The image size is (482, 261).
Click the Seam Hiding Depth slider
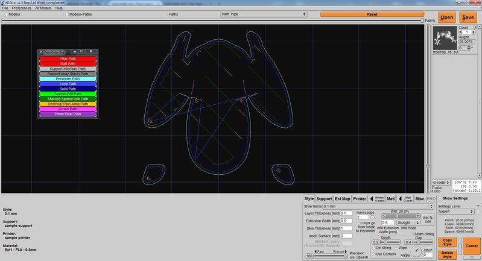[390, 242]
